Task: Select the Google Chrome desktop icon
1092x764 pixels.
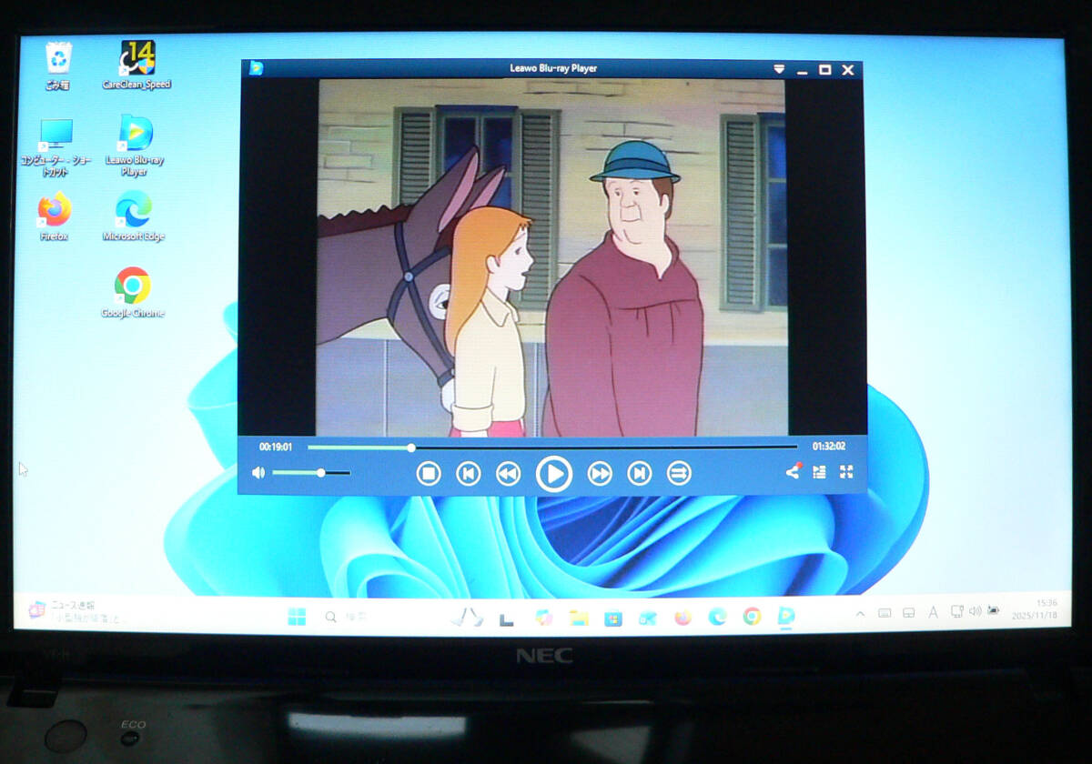Action: click(x=133, y=292)
